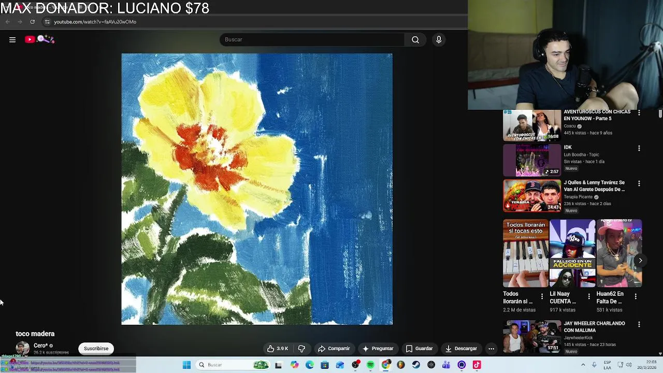Save video via Guardar button
This screenshot has width=663, height=373.
coord(419,349)
